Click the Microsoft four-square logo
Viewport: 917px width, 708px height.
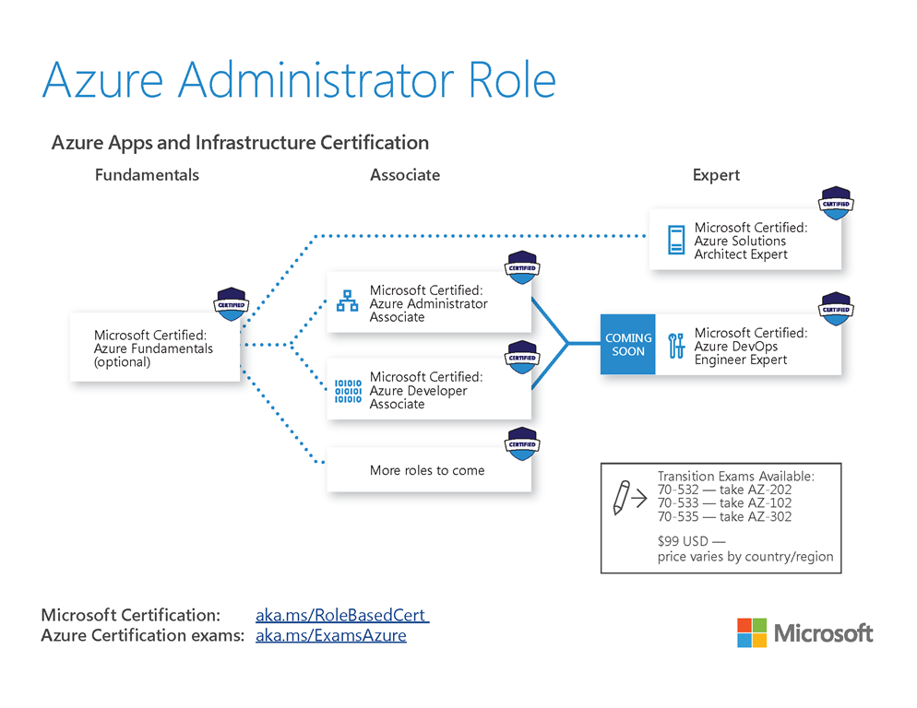[x=752, y=632]
